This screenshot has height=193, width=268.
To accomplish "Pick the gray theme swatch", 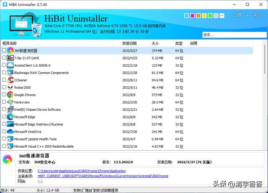I will [216, 16].
